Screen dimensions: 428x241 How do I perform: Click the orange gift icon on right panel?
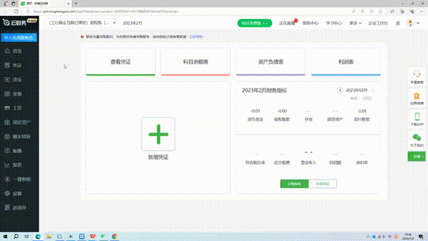417,96
